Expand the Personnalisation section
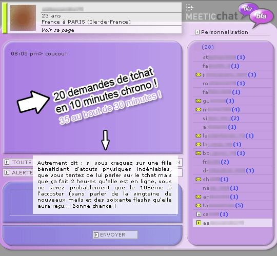277x256 pixels. click(x=197, y=32)
